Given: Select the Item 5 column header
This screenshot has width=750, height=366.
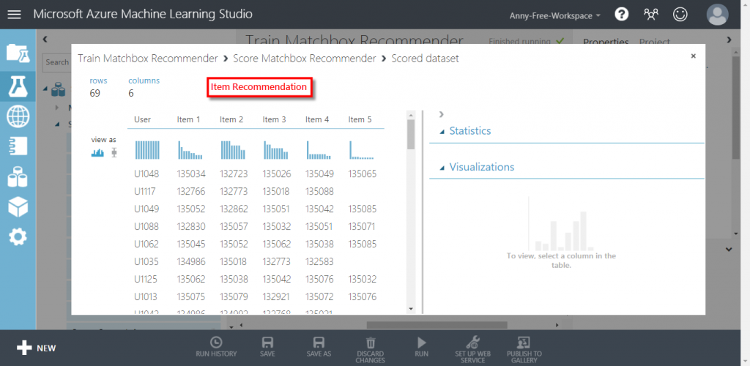Looking at the screenshot, I should [x=360, y=119].
